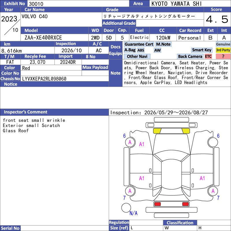The image size is (231, 231).
Task: Click import value 2024DR
Action: 68,62
